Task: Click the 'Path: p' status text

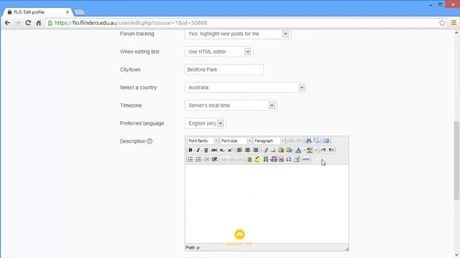Action: click(x=193, y=248)
